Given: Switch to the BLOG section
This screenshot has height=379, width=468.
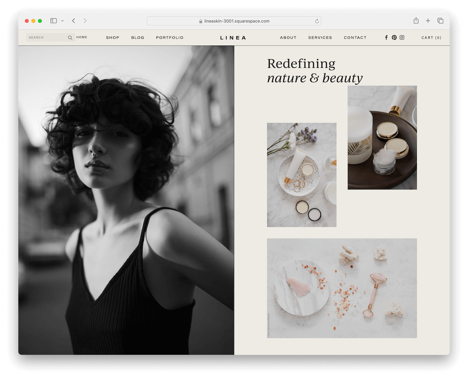Looking at the screenshot, I should click(x=137, y=37).
